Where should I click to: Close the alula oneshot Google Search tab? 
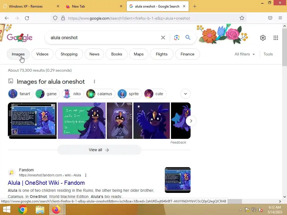tap(184, 6)
